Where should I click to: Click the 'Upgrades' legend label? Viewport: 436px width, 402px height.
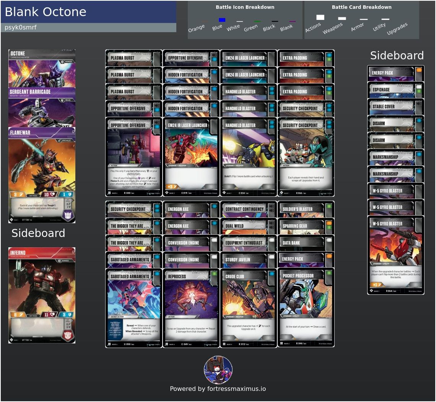[x=397, y=29]
